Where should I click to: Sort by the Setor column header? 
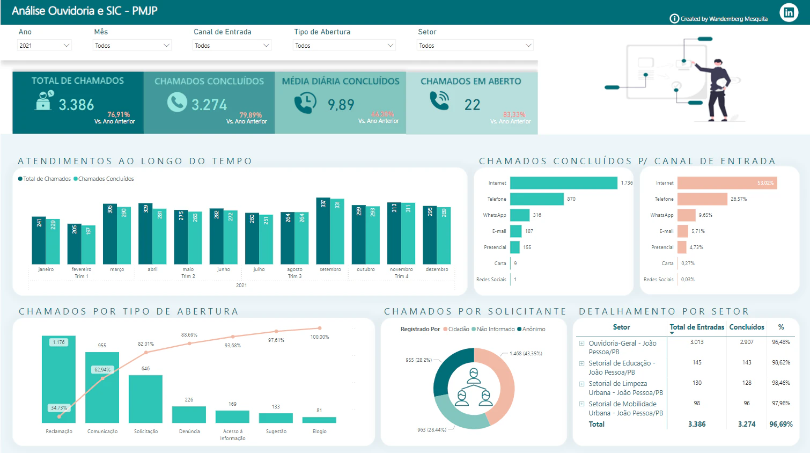pyautogui.click(x=621, y=327)
